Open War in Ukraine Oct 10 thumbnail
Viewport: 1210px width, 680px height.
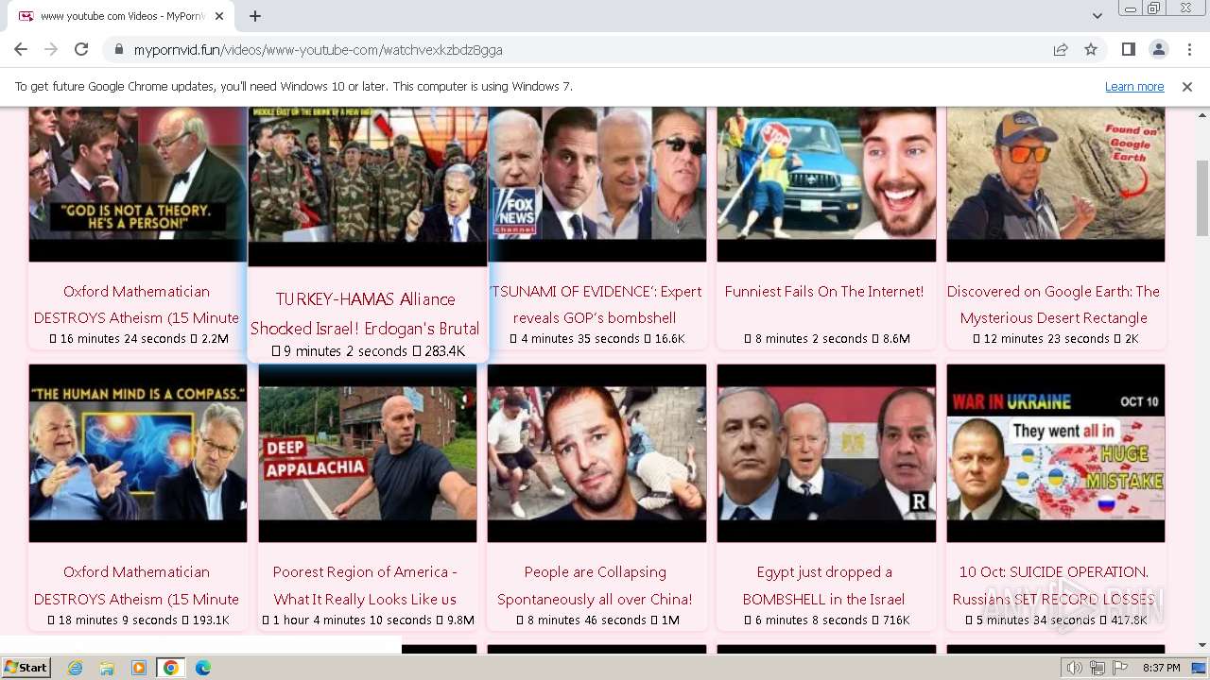(1056, 453)
